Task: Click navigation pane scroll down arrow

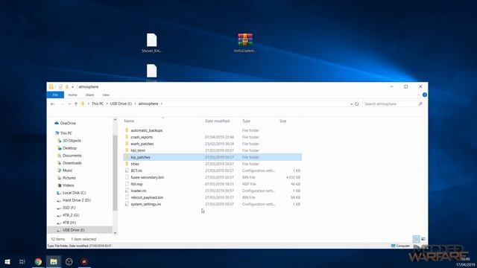Action: point(115,233)
